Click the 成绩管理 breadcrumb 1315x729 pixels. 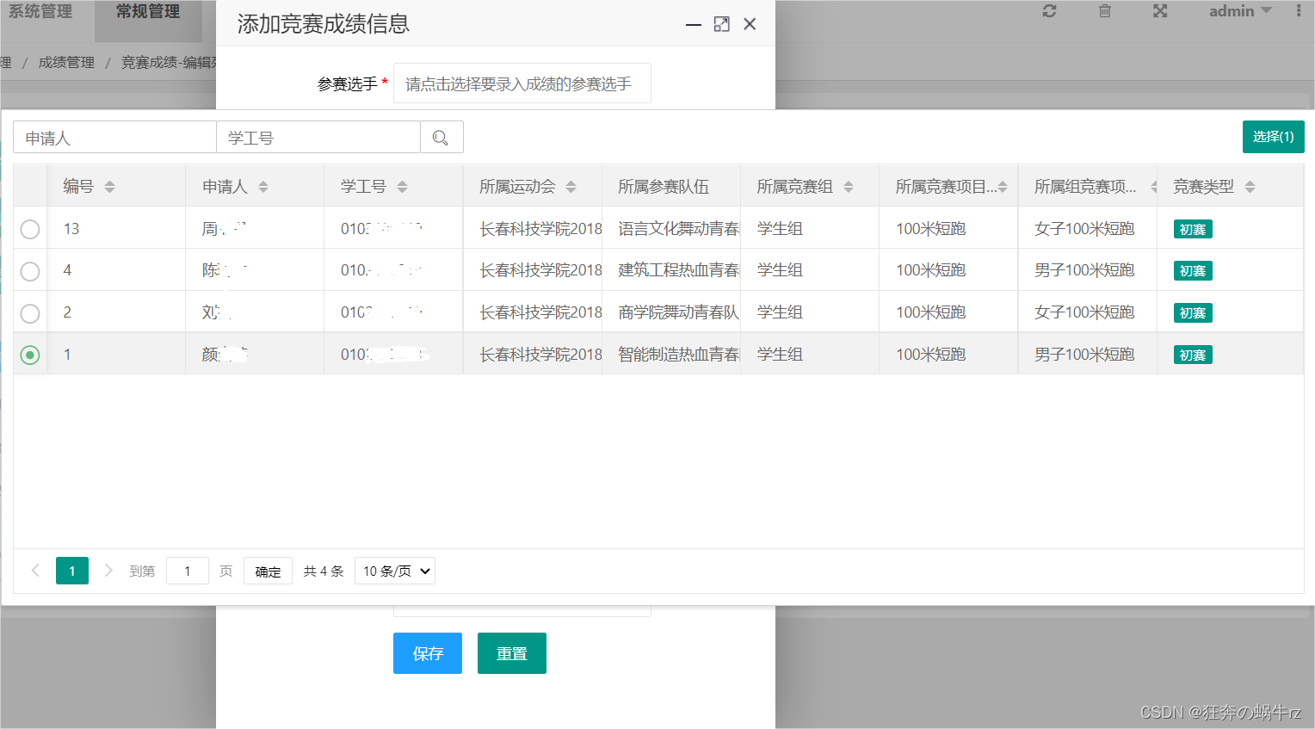[x=66, y=62]
